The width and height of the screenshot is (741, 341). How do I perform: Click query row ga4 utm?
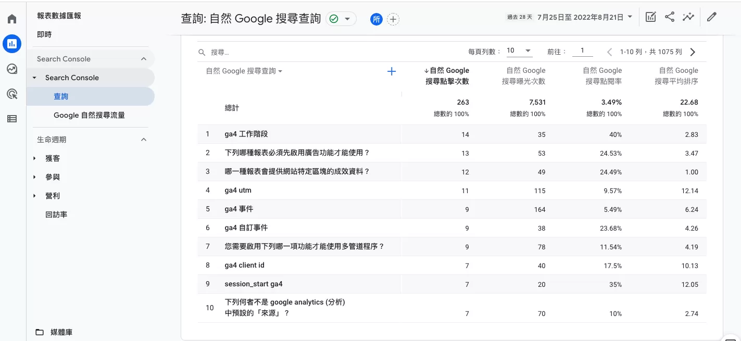[x=238, y=190]
